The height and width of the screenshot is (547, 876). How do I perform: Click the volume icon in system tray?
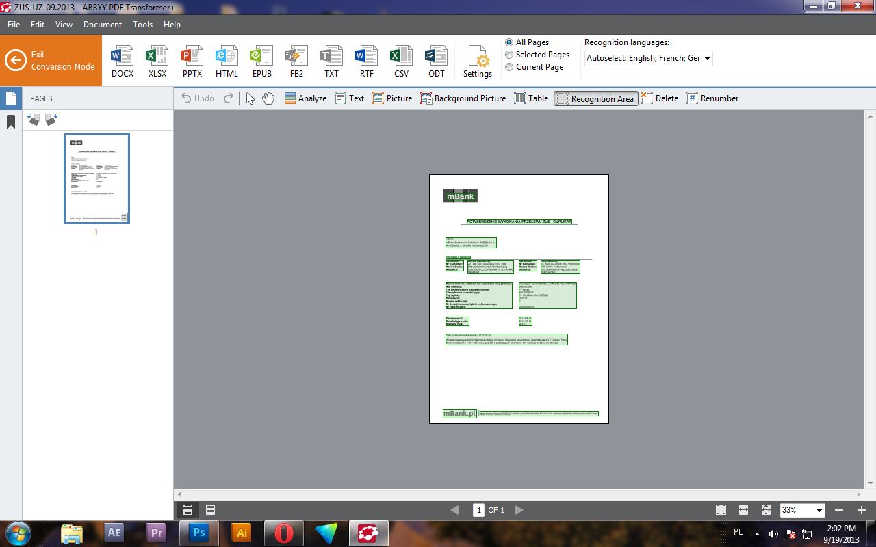tap(773, 533)
